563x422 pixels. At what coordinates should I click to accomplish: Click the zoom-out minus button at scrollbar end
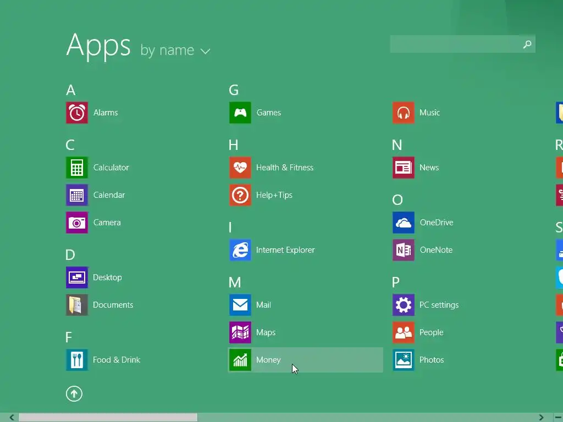coord(559,418)
